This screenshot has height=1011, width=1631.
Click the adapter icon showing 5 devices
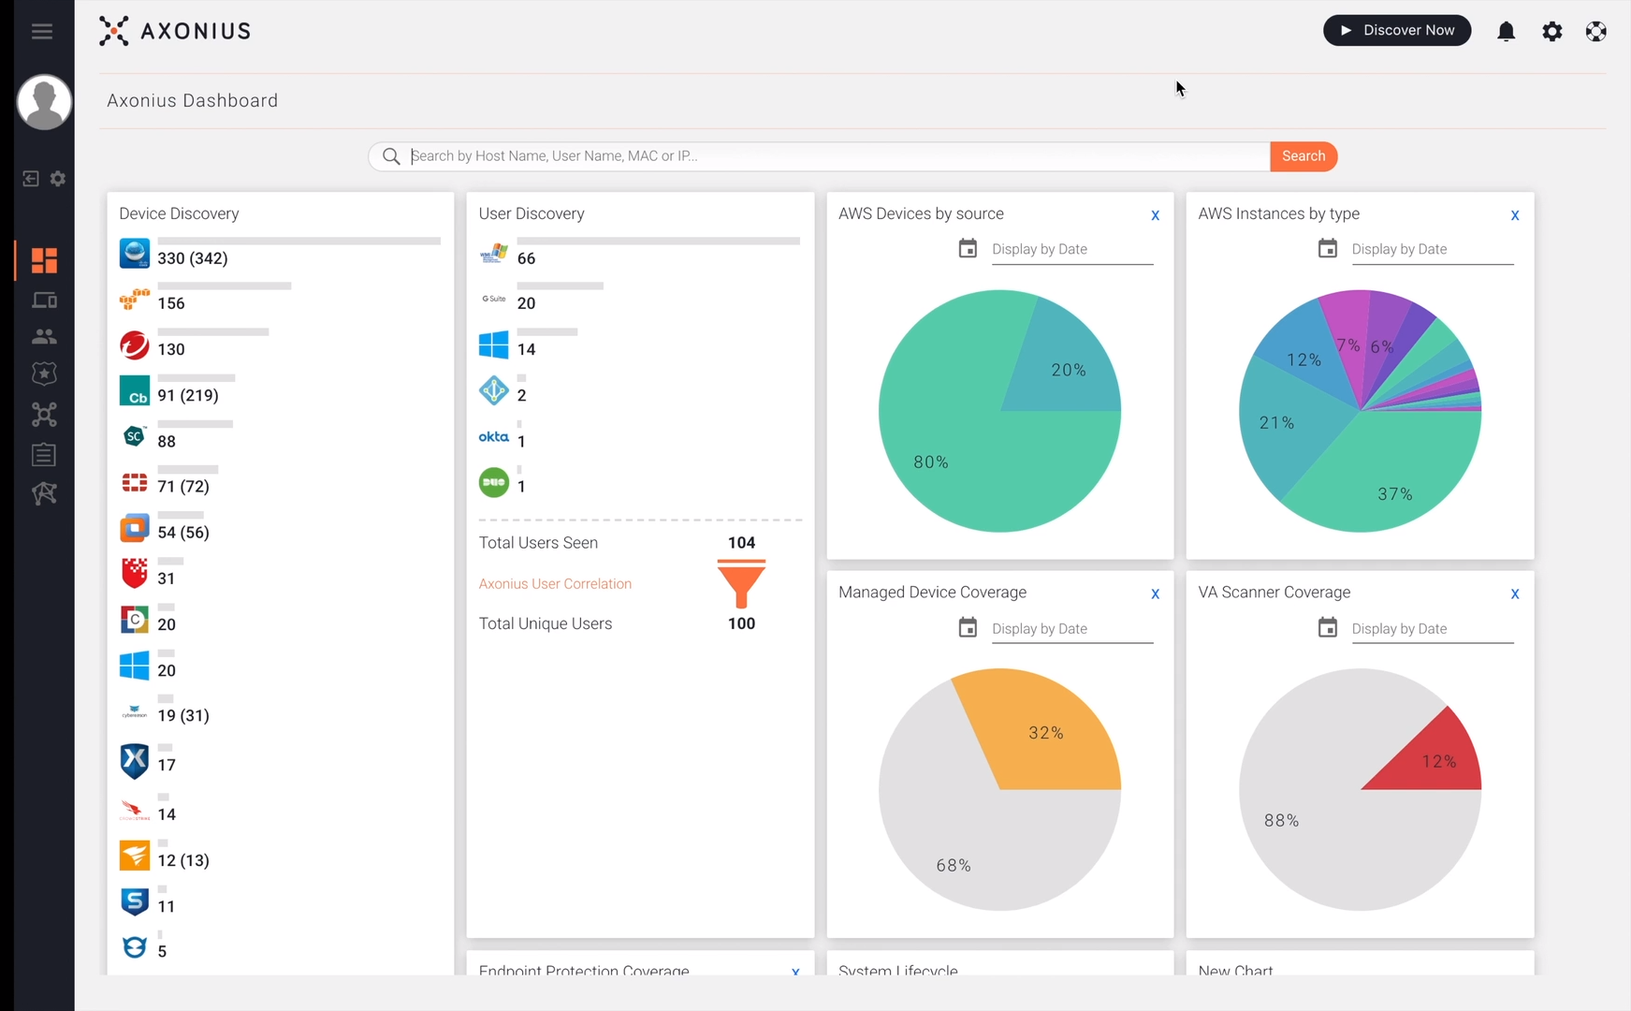tap(135, 947)
